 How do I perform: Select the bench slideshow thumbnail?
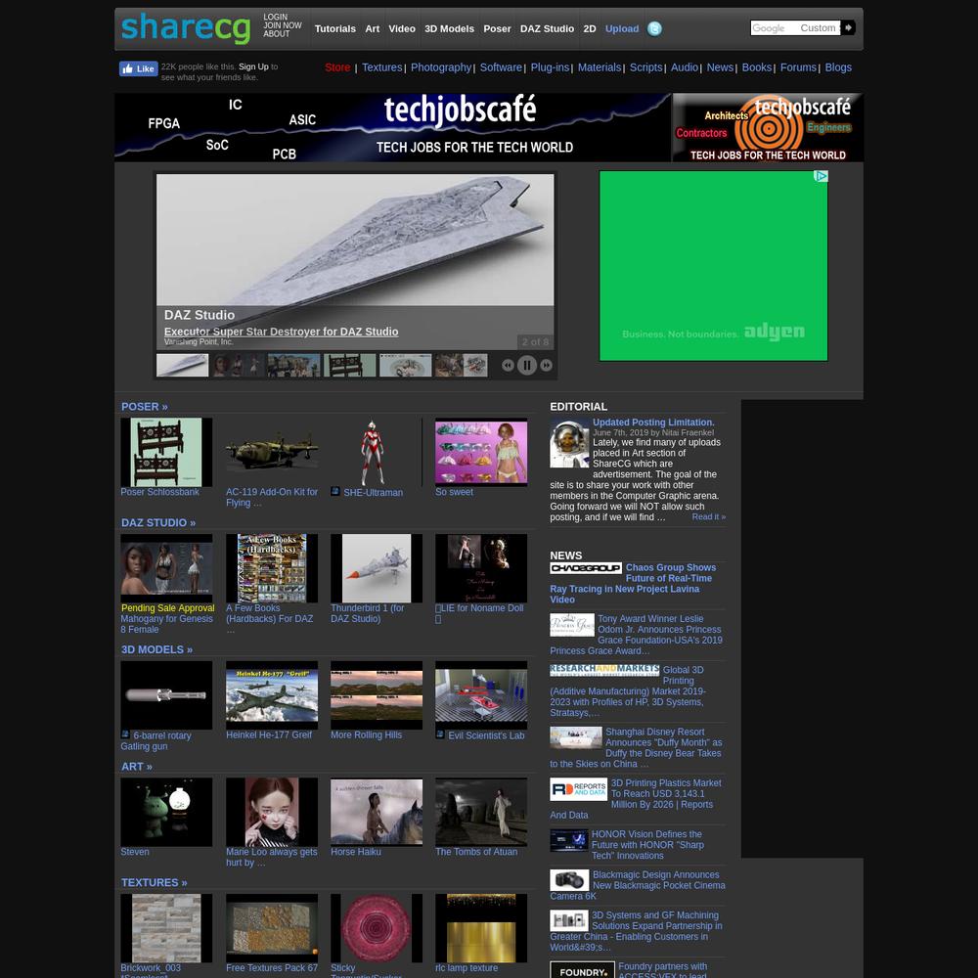pos(349,366)
